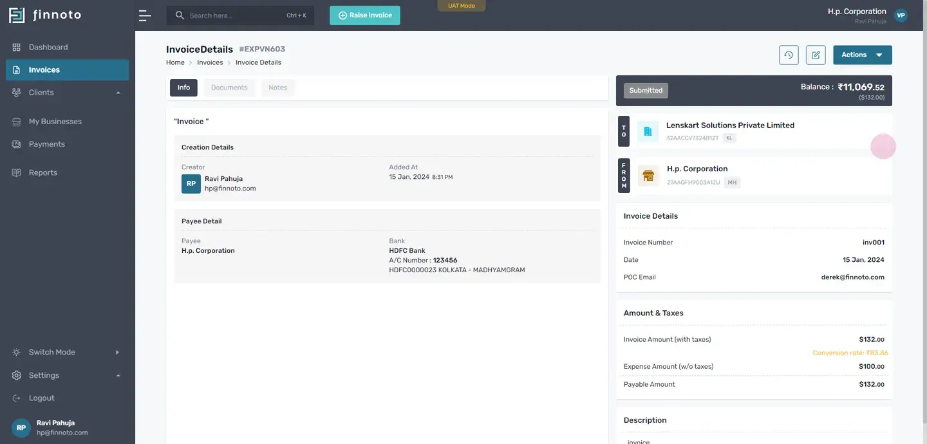
Task: Open the invoice history clock icon
Action: click(x=789, y=55)
